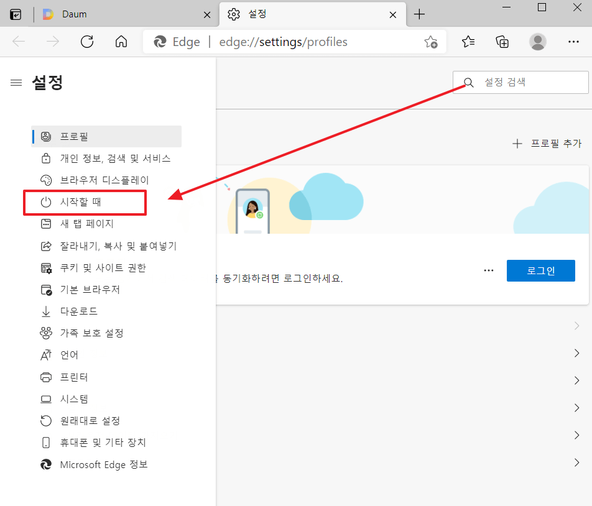Refresh the page with reload icon

[87, 42]
